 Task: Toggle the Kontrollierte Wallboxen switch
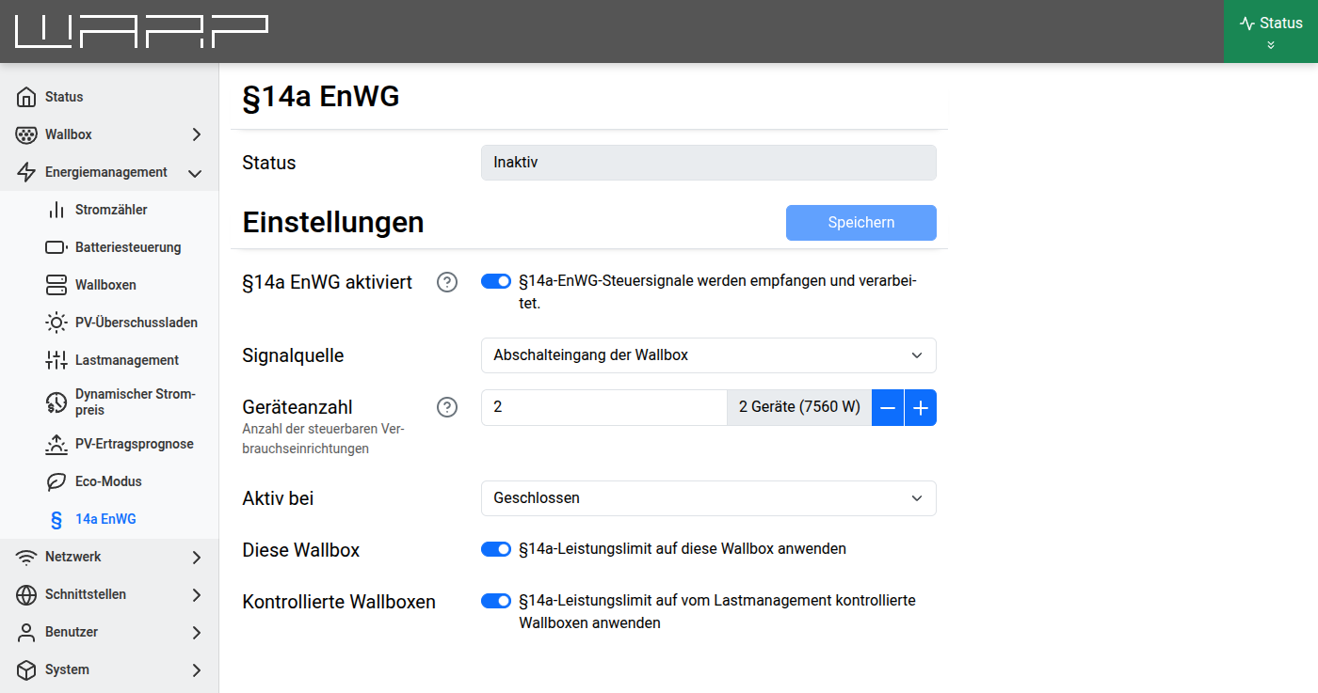point(496,600)
